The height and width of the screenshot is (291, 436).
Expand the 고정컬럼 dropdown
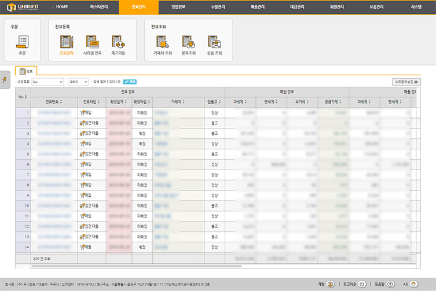48,82
